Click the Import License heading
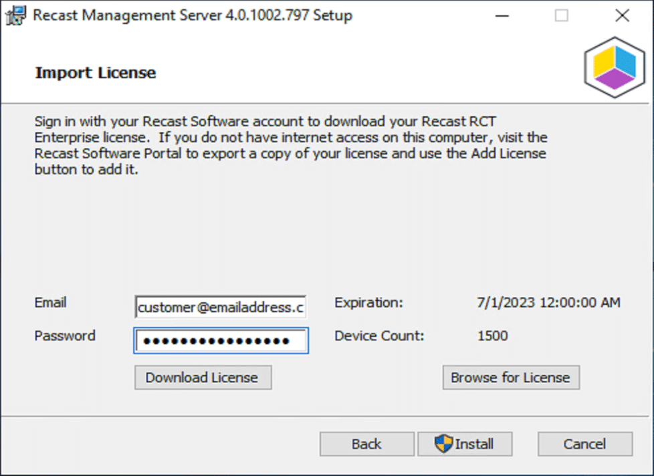The image size is (654, 476). point(96,73)
